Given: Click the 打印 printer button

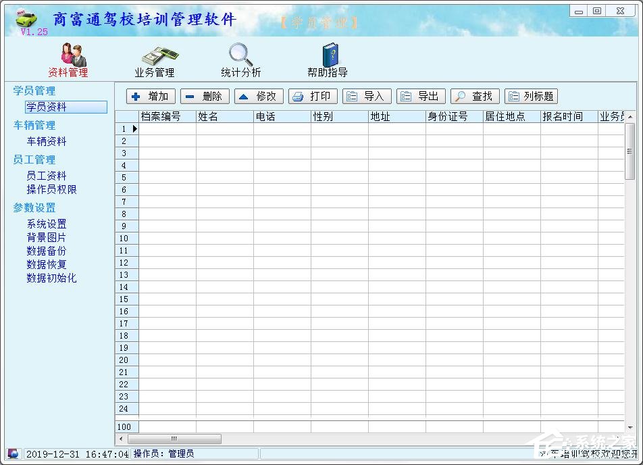Looking at the screenshot, I should [x=313, y=97].
